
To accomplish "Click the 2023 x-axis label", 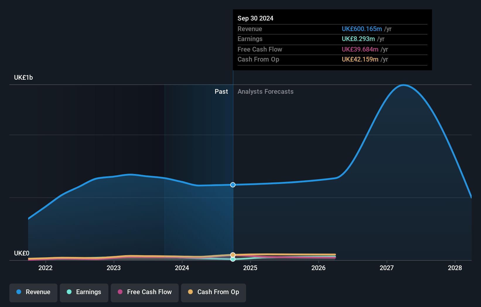I will (114, 268).
